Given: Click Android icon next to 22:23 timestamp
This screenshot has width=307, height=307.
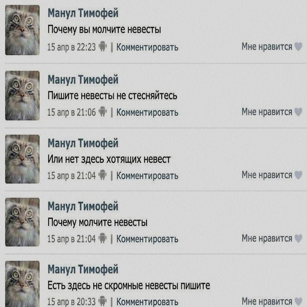Looking at the screenshot, I should pyautogui.click(x=103, y=46).
